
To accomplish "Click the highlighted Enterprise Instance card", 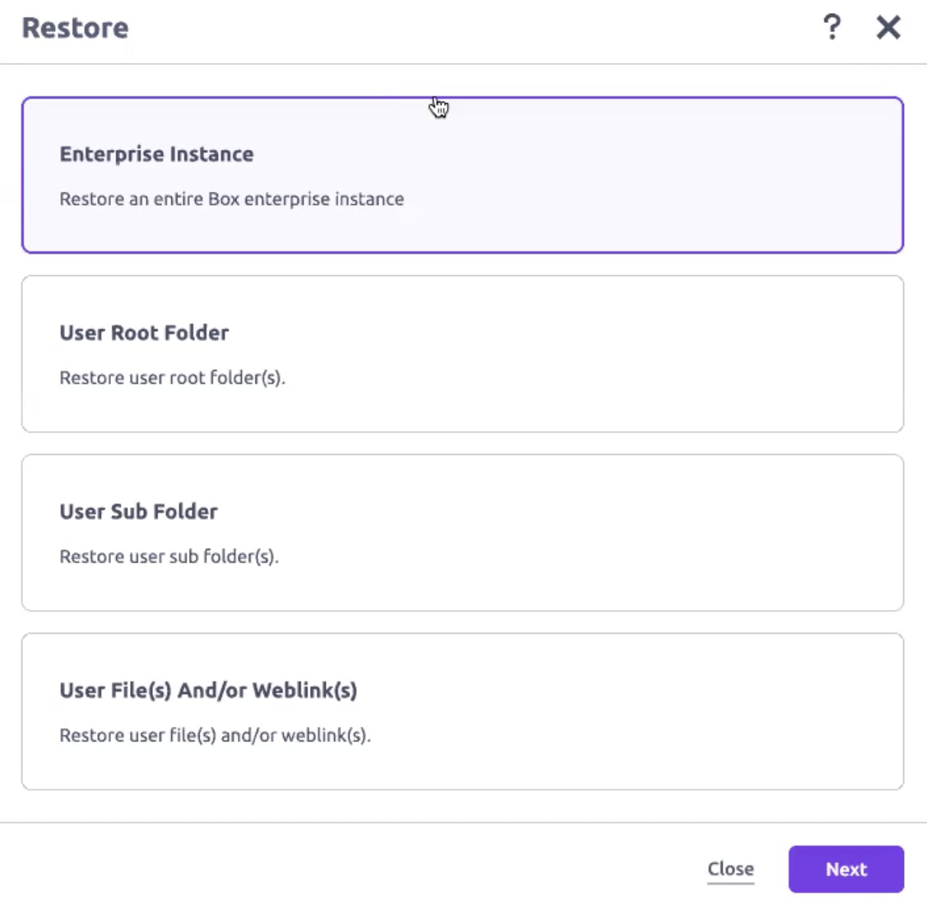I will coord(462,174).
